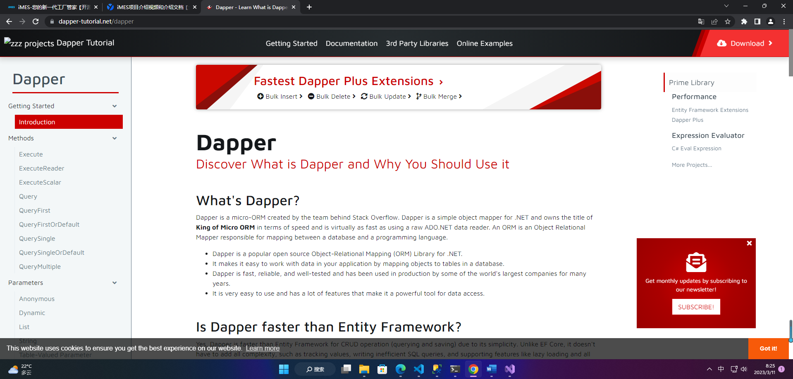The height and width of the screenshot is (379, 793).
Task: Bookmark this page with the star icon
Action: tap(728, 21)
